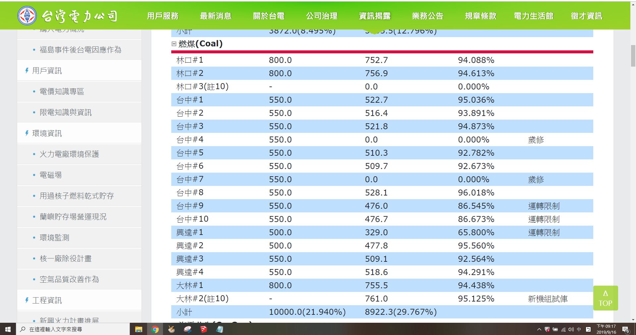
Task: Select the 台中#5 row name
Action: [190, 153]
